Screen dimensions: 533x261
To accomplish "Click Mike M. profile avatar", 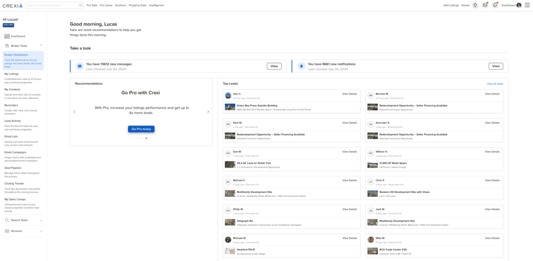I will coord(371,240).
